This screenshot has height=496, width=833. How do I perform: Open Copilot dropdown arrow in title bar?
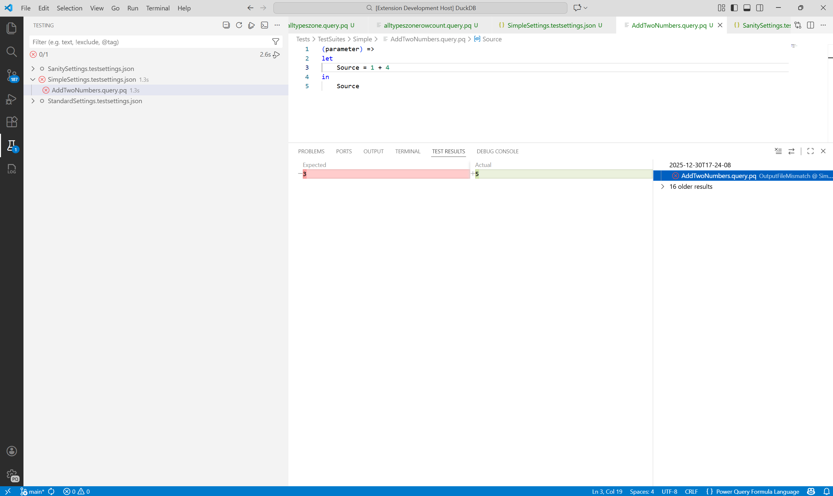(x=585, y=8)
